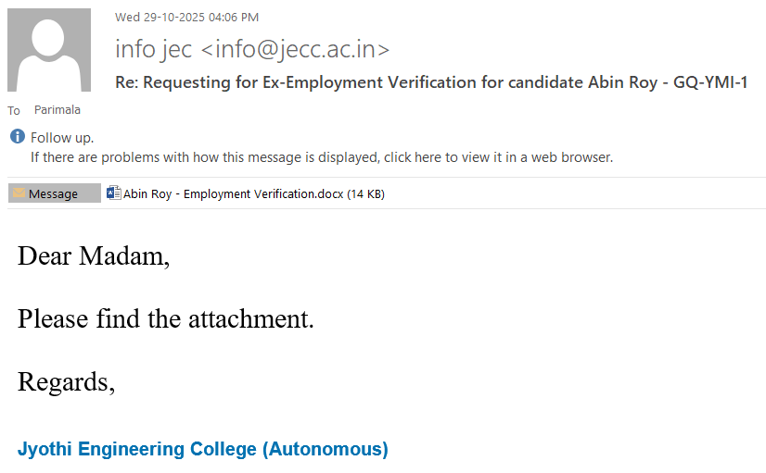The height and width of the screenshot is (473, 766).
Task: Click the envelope icon on Message button
Action: (x=19, y=193)
